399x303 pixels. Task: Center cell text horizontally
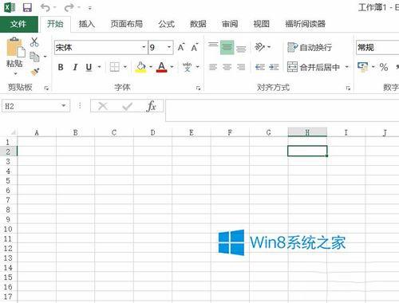click(227, 67)
